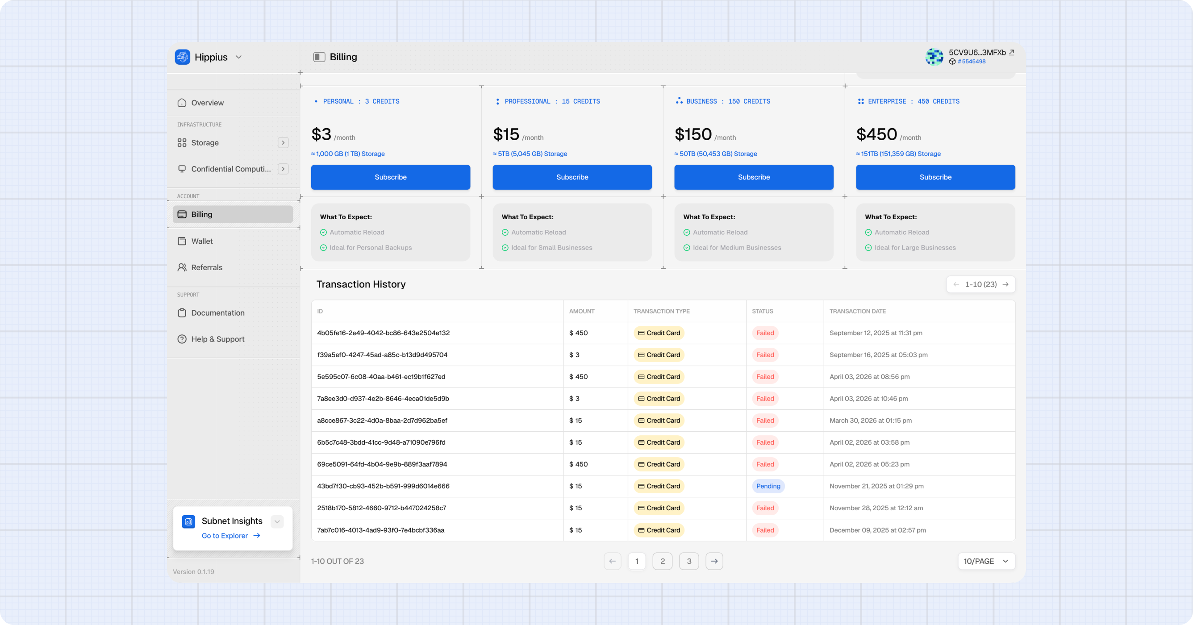Image resolution: width=1193 pixels, height=625 pixels.
Task: Click the AMOUNT column header
Action: click(581, 312)
